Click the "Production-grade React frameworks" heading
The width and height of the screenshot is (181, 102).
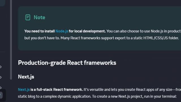coord(67,63)
